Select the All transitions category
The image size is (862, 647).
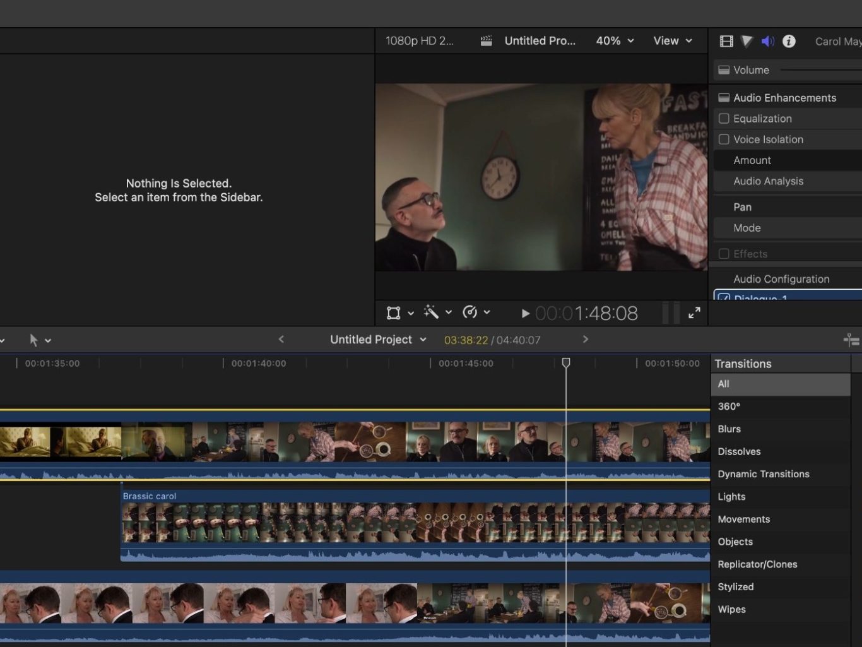coord(781,384)
